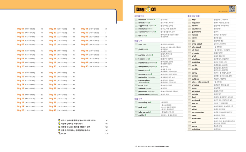Click the note icon beside 핵심 유의어 entry
Image resolution: width=246 pixels, height=152 pixels.
(59, 130)
